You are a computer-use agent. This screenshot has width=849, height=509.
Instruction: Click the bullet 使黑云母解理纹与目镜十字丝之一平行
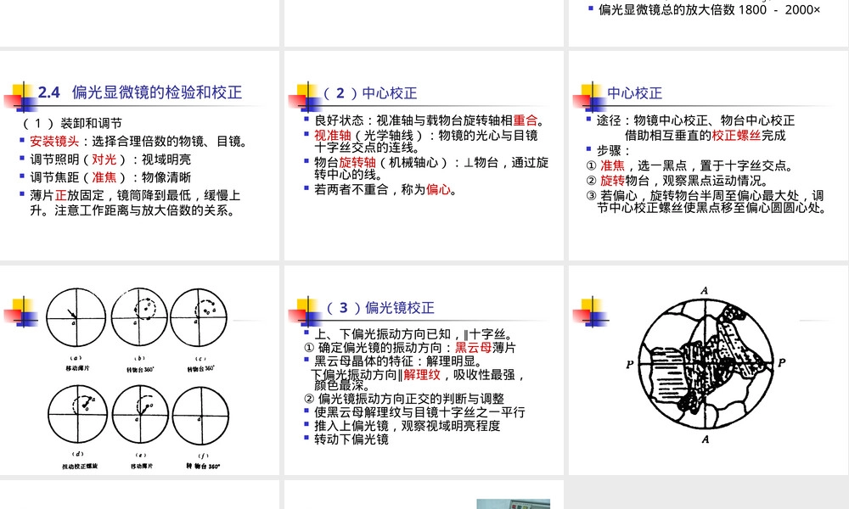(x=419, y=412)
